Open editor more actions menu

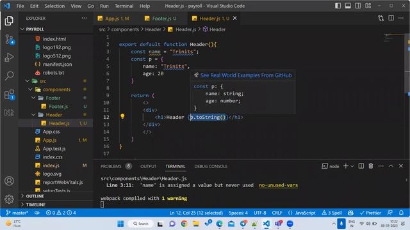(401, 18)
